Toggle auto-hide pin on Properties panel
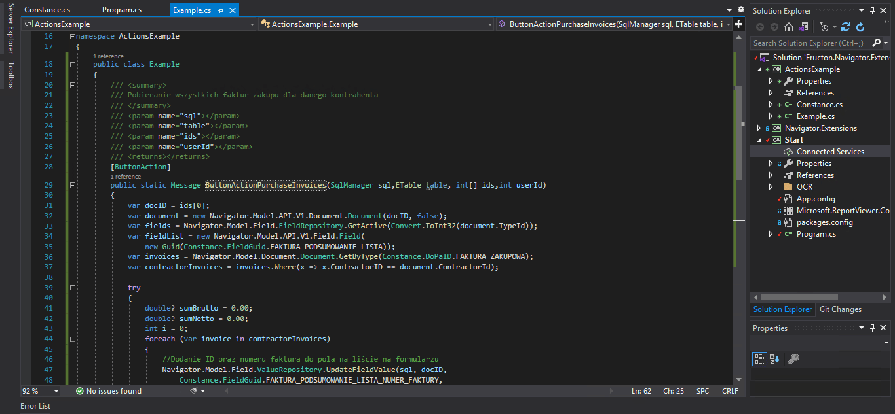This screenshot has height=414, width=895. tap(872, 328)
